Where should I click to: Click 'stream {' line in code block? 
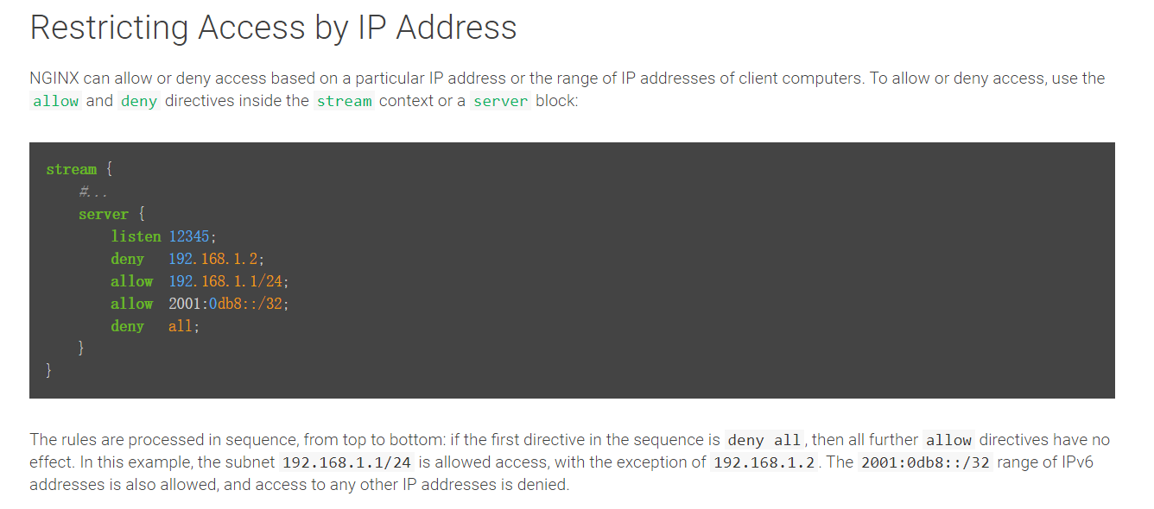(x=79, y=169)
